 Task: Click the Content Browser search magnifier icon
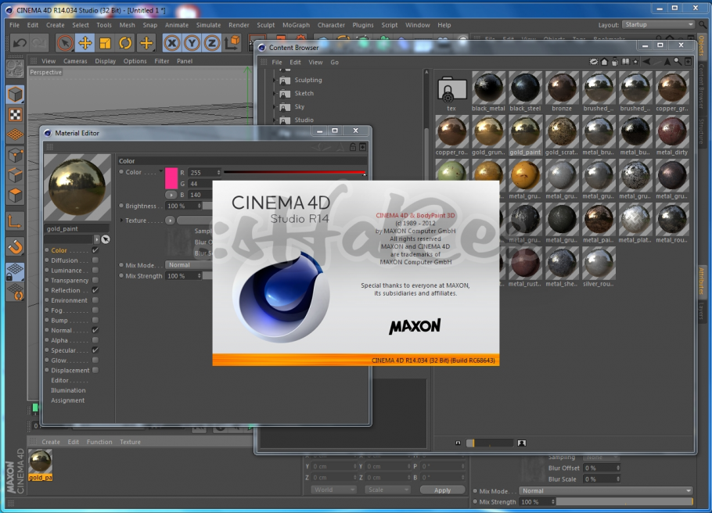coord(677,62)
